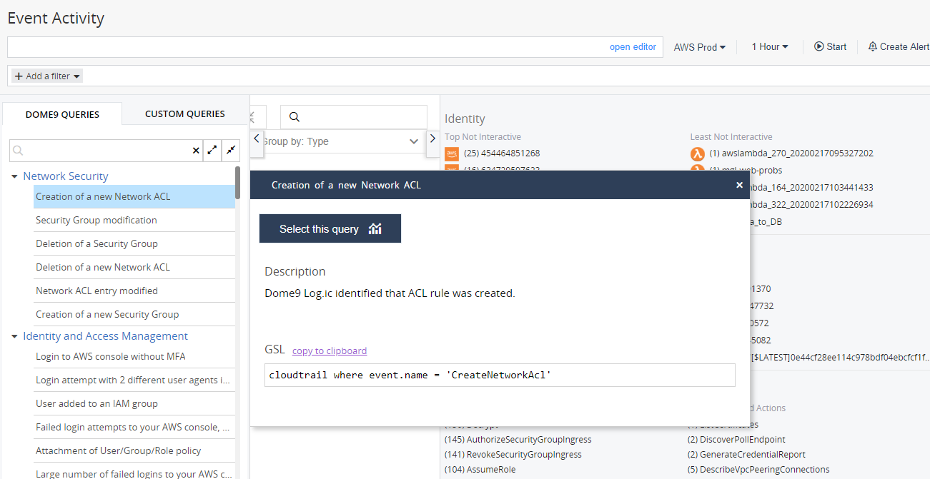Click the AuthorizeSecurityGroupIngress entry
The height and width of the screenshot is (479, 930).
(518, 440)
